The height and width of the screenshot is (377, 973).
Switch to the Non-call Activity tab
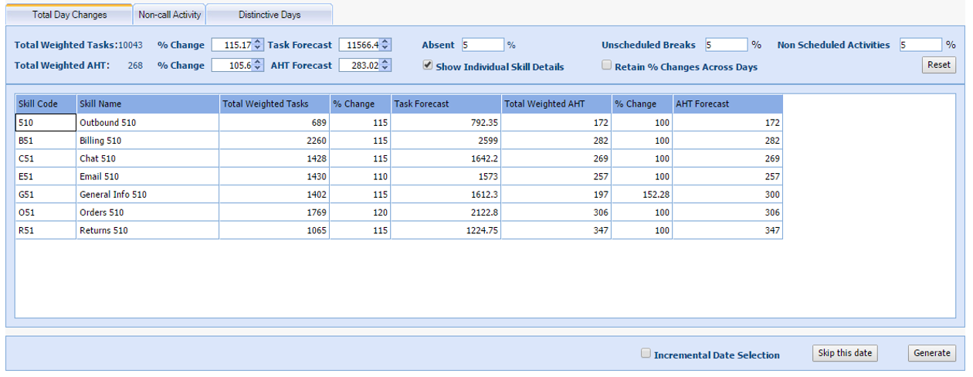click(170, 15)
